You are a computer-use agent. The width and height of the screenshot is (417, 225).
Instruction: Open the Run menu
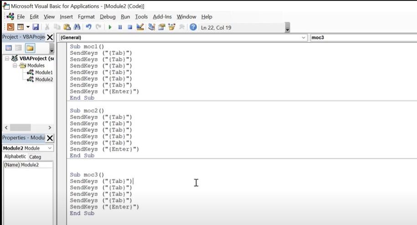[x=125, y=17]
